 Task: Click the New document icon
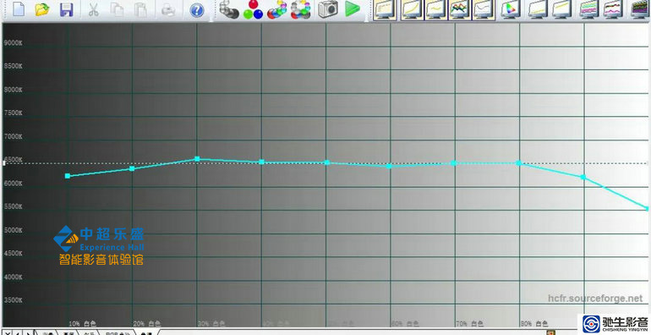pyautogui.click(x=19, y=9)
